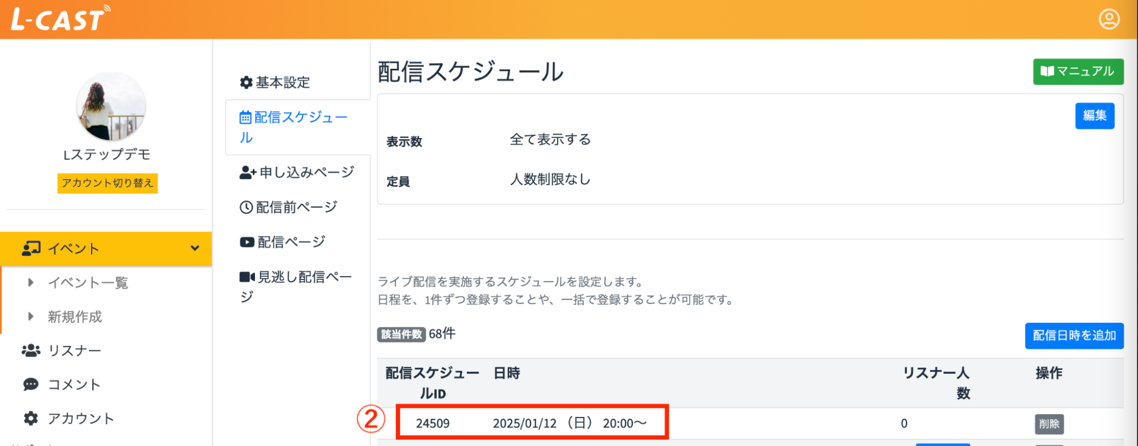Open the account profile icon top right

tap(1108, 19)
